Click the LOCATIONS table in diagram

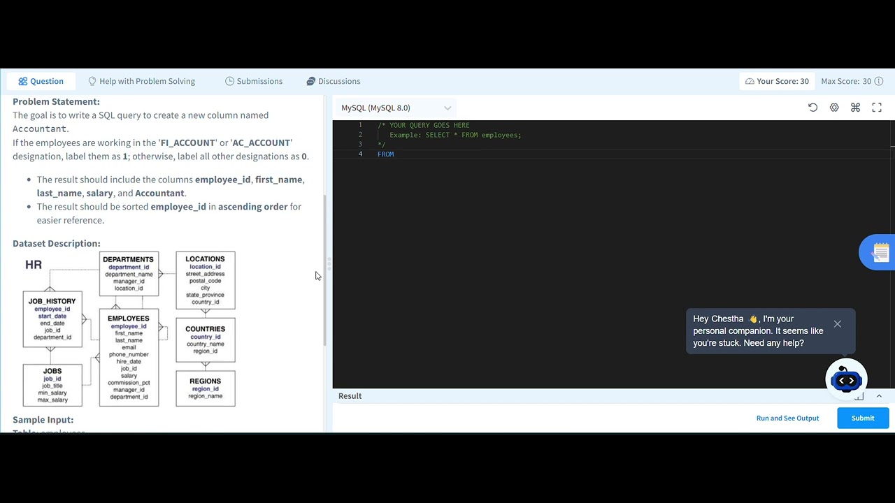click(x=206, y=280)
